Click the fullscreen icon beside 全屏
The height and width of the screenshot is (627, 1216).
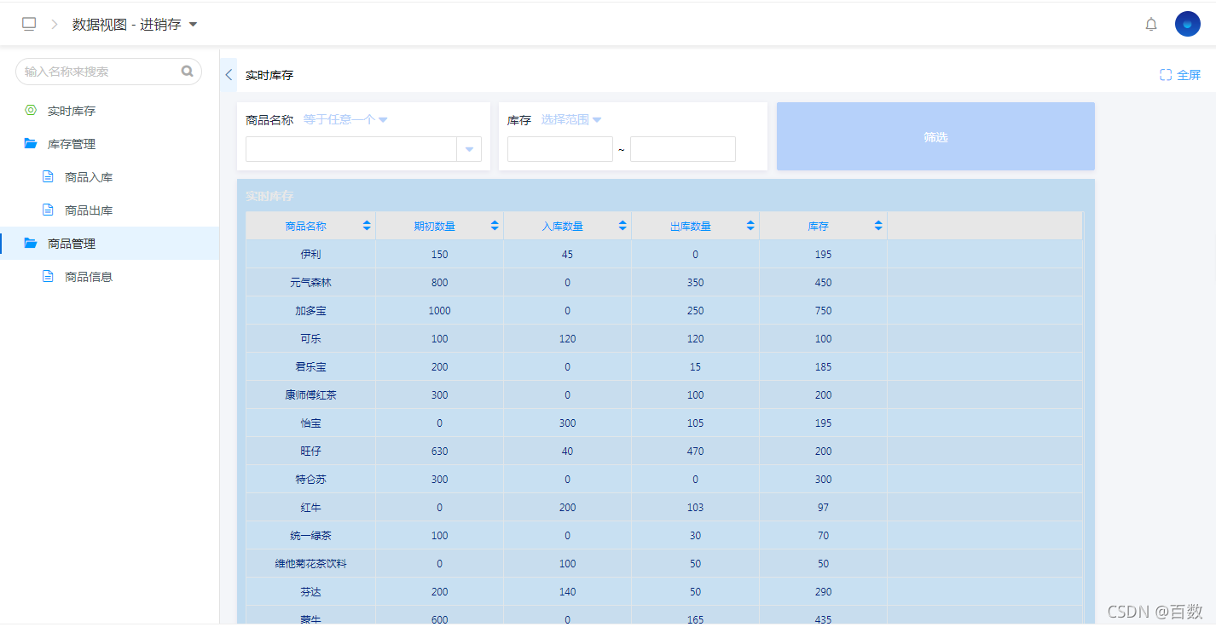point(1166,75)
